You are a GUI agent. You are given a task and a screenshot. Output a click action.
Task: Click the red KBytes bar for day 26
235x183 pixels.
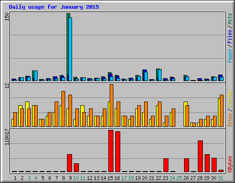tap(186, 165)
